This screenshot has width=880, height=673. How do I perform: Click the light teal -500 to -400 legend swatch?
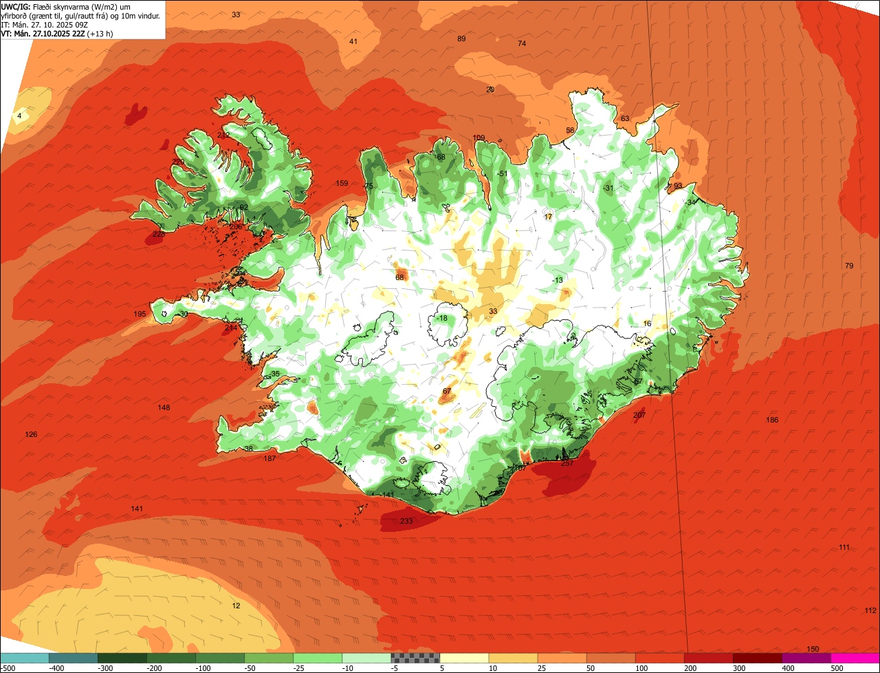click(25, 658)
